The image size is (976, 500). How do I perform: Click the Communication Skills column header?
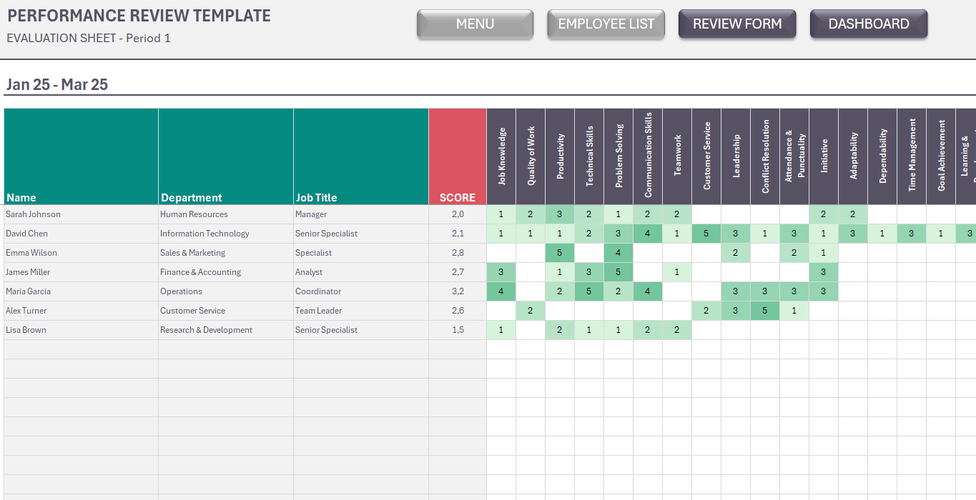[x=648, y=156]
